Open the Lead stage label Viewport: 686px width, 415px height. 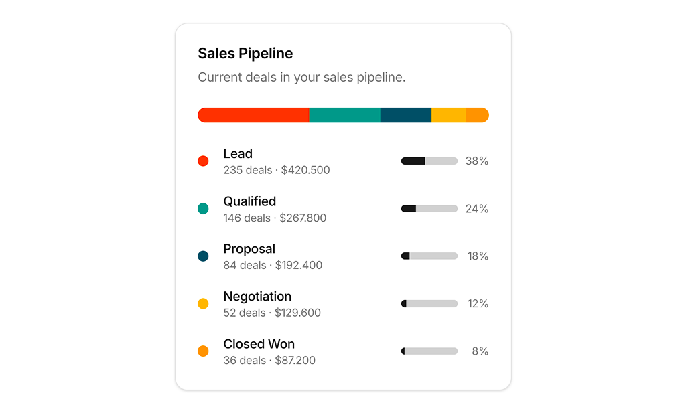pos(238,154)
